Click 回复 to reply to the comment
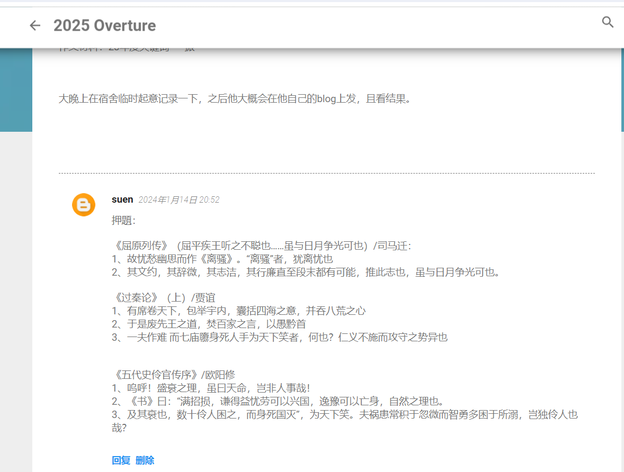Viewport: 624px width, 472px height. point(121,460)
